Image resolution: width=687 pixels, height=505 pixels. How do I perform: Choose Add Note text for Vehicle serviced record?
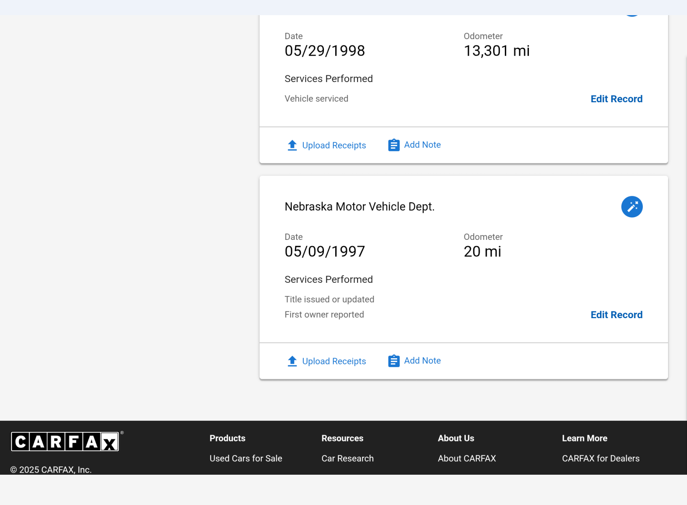click(422, 145)
